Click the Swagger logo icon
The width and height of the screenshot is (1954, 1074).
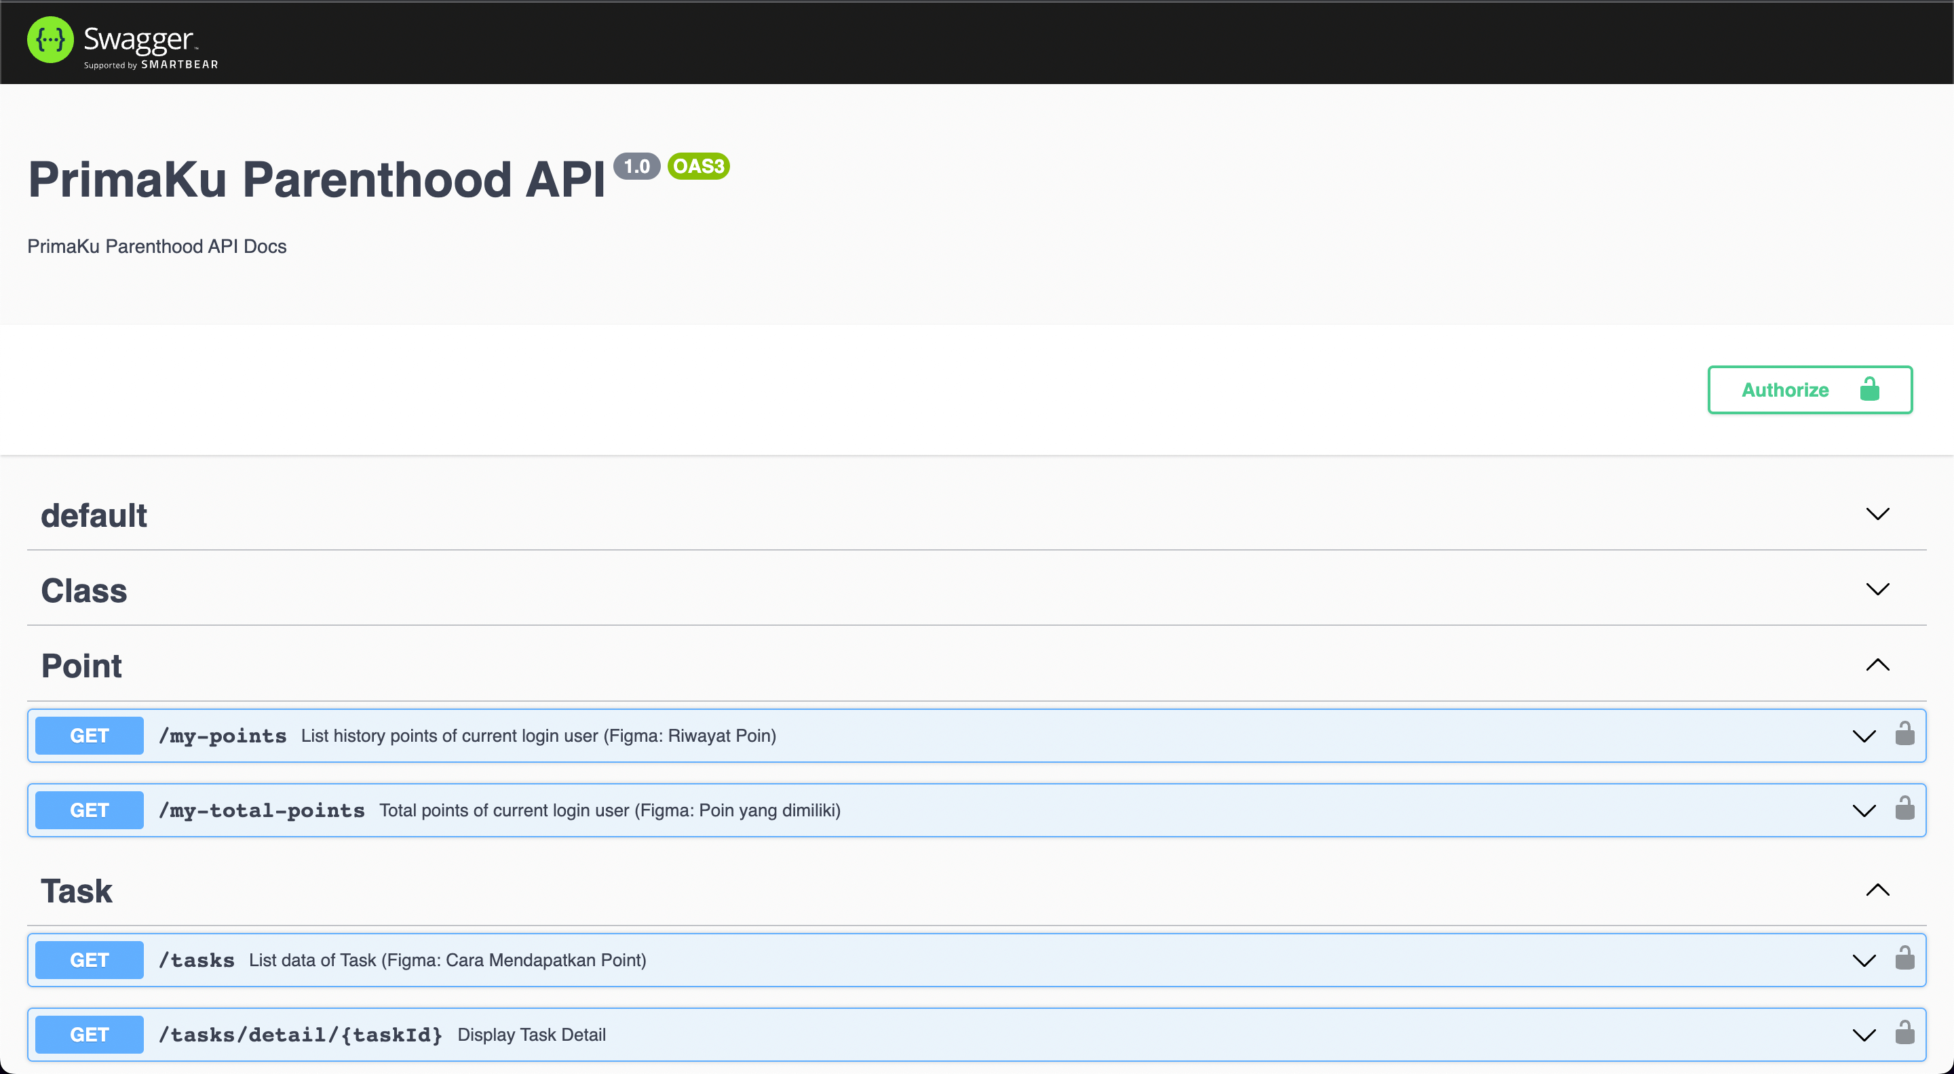50,39
